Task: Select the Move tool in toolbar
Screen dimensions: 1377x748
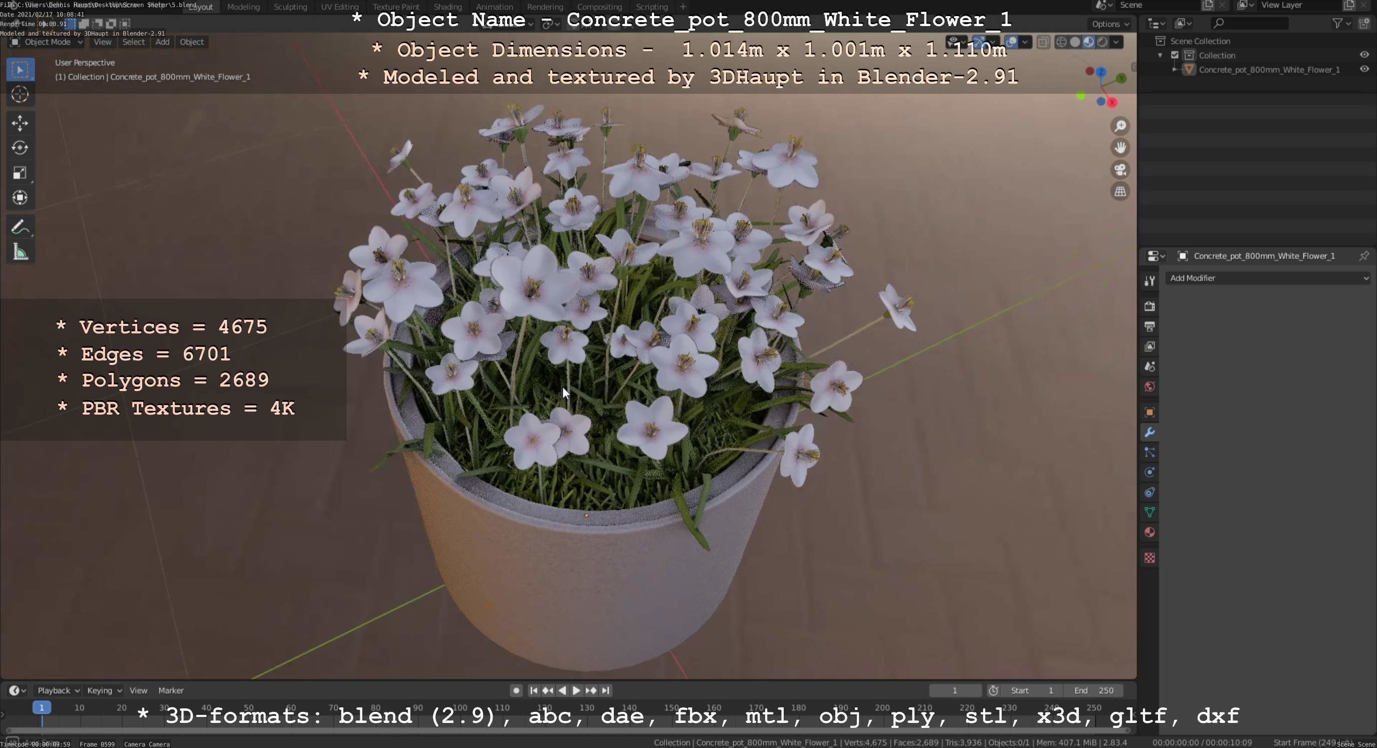Action: click(x=20, y=123)
